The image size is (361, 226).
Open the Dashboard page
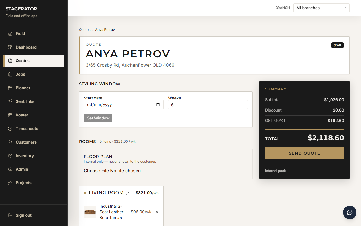click(34, 47)
